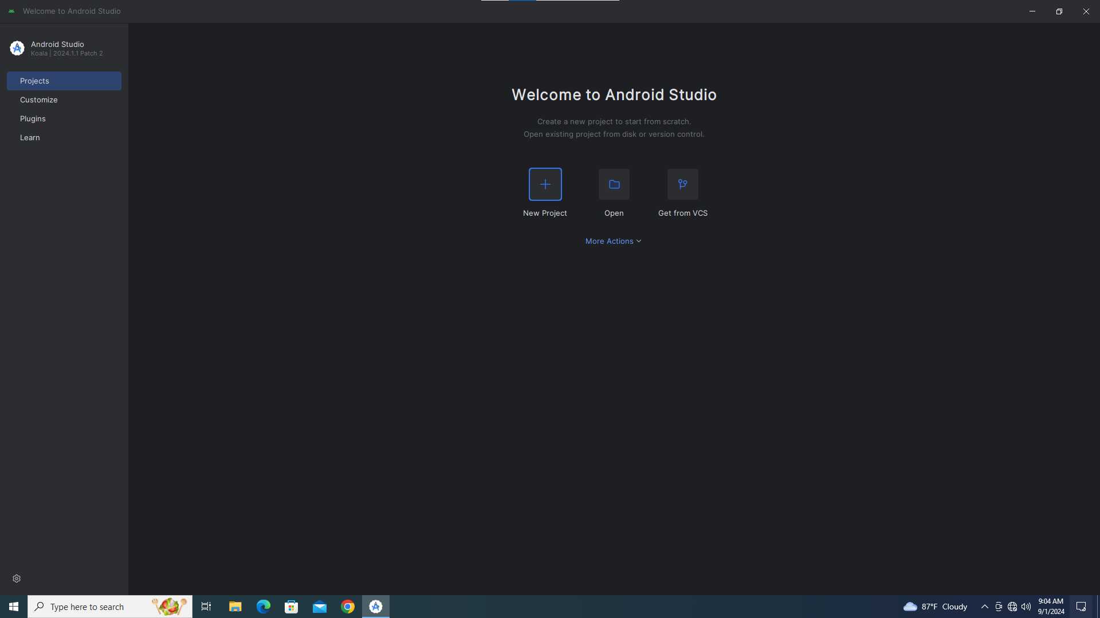The image size is (1100, 618).
Task: Launch Microsoft Edge from the taskbar
Action: tap(263, 607)
